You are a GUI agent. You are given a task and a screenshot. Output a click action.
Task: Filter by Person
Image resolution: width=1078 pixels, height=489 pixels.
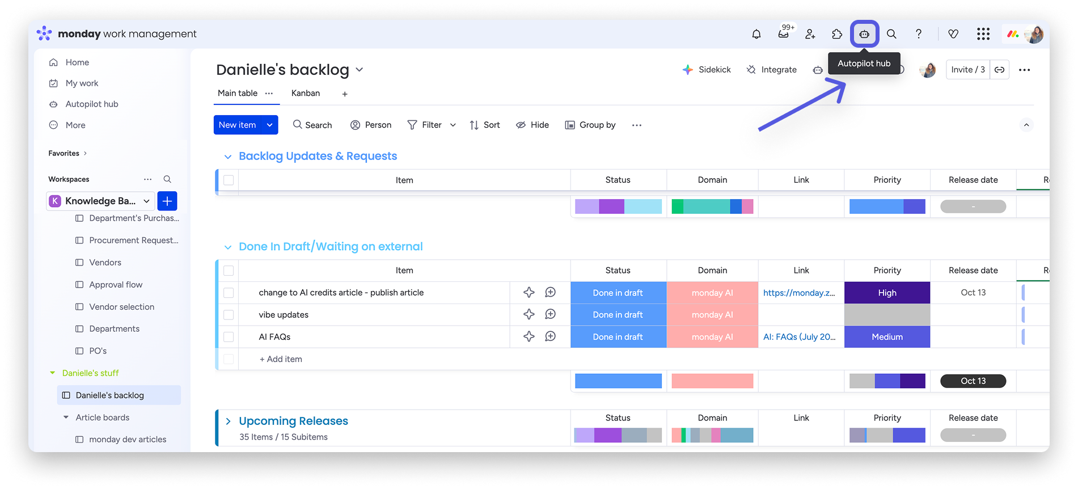tap(371, 125)
